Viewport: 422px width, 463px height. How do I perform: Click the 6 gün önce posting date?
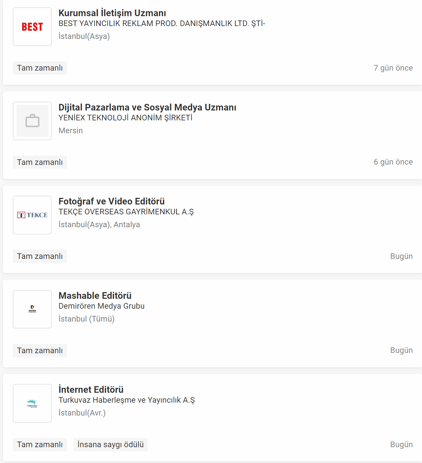point(393,162)
